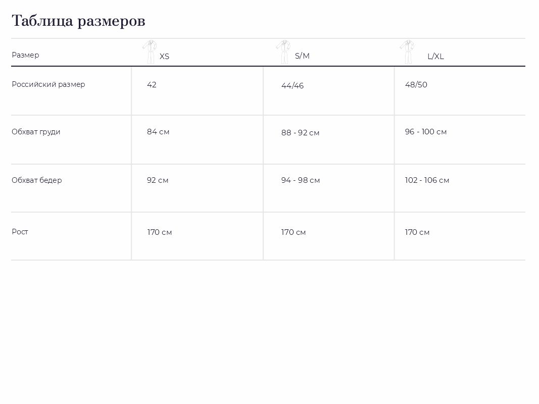Select the L/XL size header
The width and height of the screenshot is (539, 404).
coord(435,57)
